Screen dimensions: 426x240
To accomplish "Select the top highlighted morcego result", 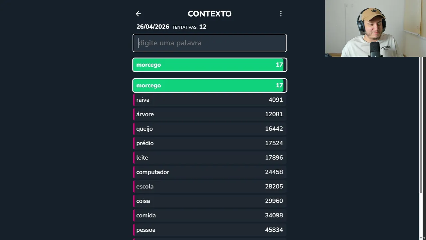I will [210, 65].
